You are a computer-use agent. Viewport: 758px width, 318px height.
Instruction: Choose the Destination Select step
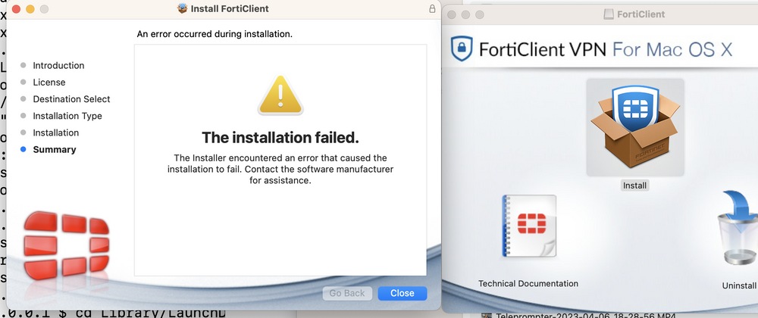71,99
